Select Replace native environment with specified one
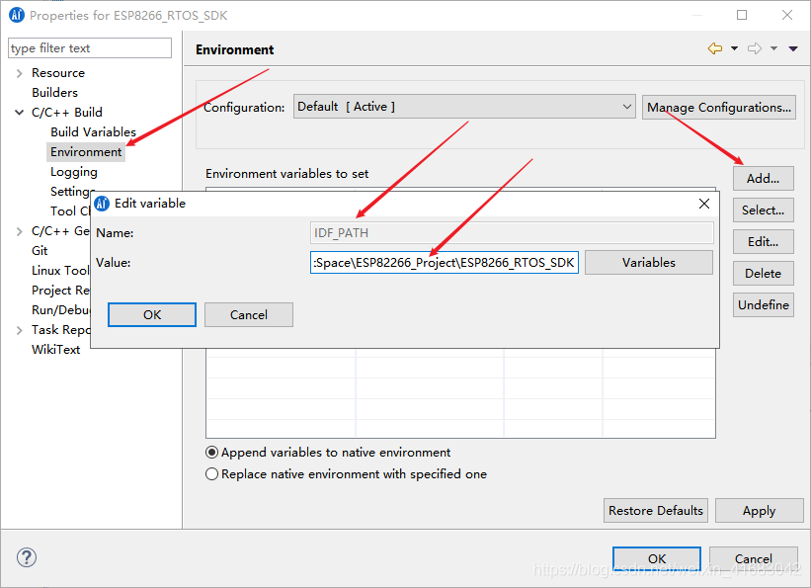Viewport: 811px width, 588px height. (212, 473)
